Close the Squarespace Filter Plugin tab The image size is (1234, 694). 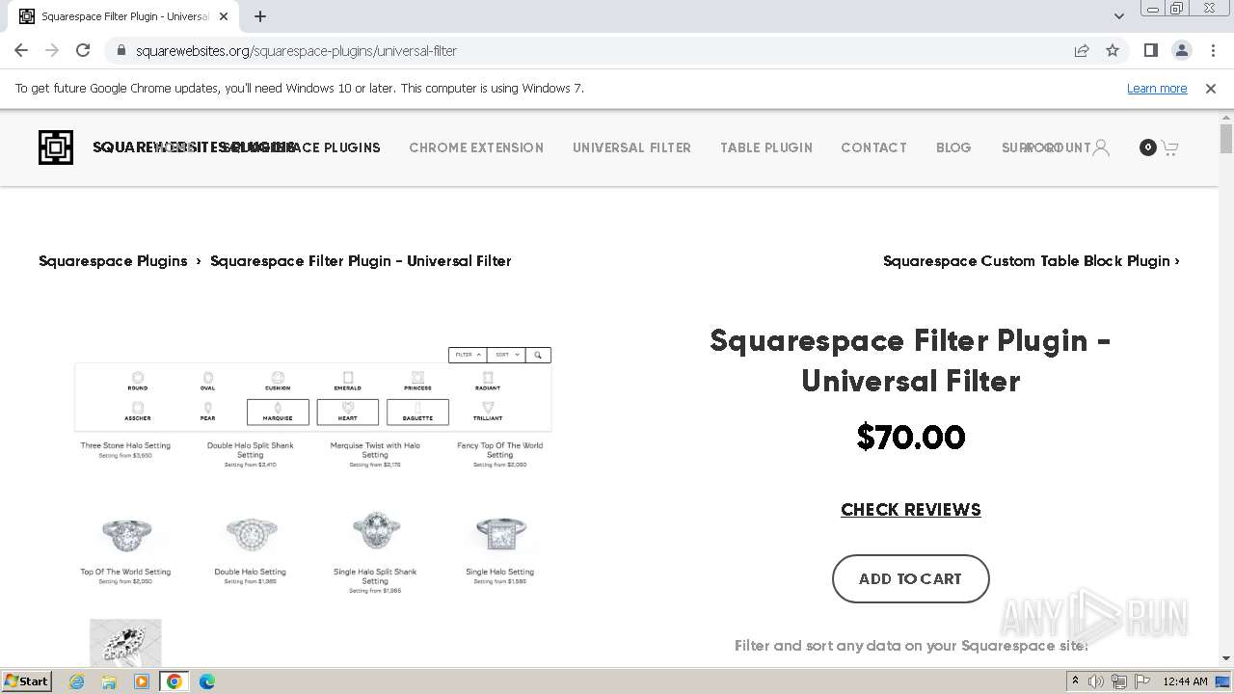pyautogui.click(x=224, y=16)
